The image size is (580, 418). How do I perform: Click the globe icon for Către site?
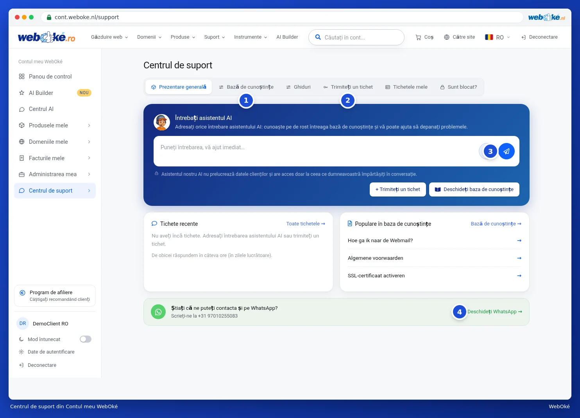[447, 37]
